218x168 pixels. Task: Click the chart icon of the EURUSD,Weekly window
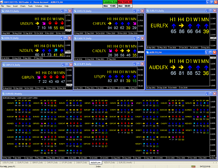3,94
